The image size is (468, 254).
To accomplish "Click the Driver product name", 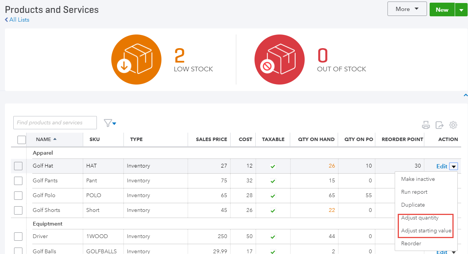I will (x=40, y=237).
